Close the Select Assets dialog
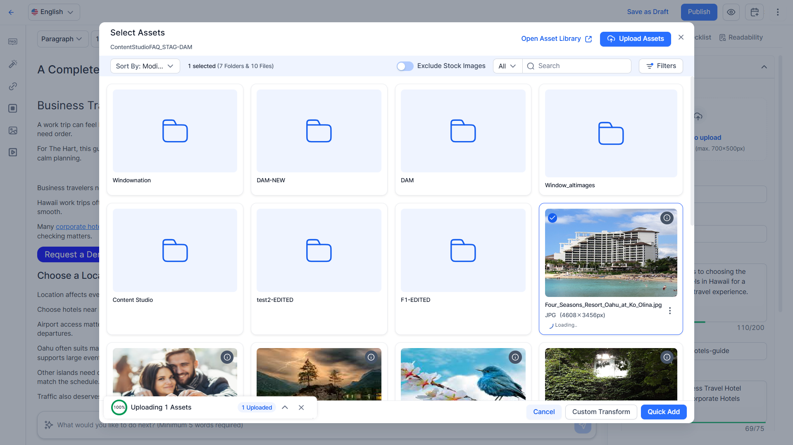Screen dimensions: 793x445 [x=681, y=38]
